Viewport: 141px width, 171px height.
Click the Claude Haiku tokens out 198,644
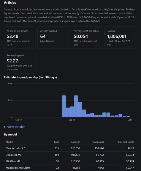pos(99,148)
